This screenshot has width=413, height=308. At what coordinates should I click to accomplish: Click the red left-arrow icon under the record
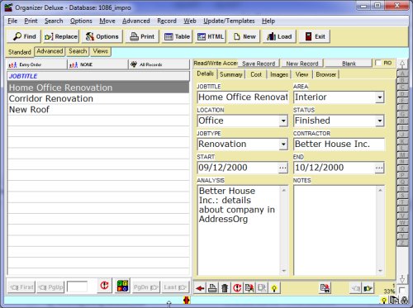200,288
